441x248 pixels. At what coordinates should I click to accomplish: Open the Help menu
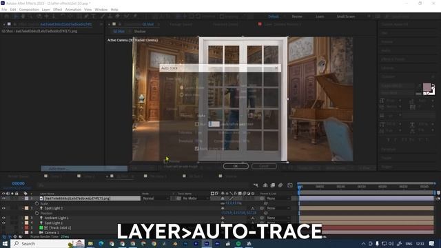[114, 10]
